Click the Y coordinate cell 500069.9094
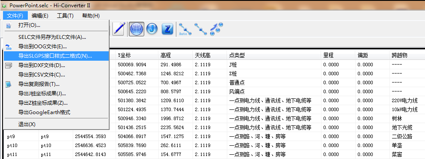This screenshot has height=159, width=425. 137,65
